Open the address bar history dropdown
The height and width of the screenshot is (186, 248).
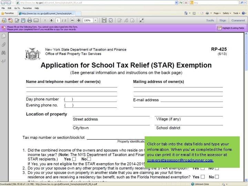tap(176, 2)
